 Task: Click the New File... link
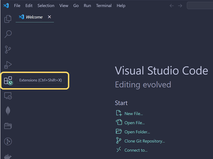click(x=134, y=114)
